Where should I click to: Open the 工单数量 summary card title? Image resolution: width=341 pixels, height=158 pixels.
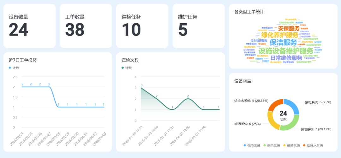[x=75, y=17]
